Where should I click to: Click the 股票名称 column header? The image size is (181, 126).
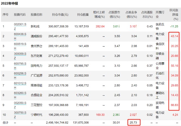click(36, 15)
